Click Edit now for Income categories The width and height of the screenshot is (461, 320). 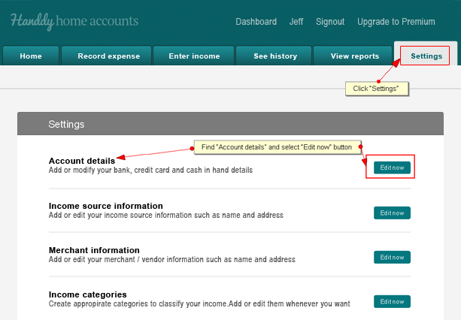[x=393, y=301]
